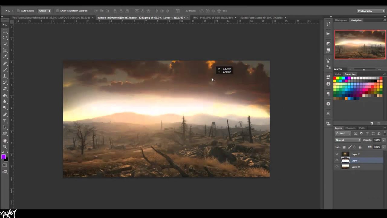Toggle lock position icon
This screenshot has height=218, width=387.
pyautogui.click(x=355, y=147)
